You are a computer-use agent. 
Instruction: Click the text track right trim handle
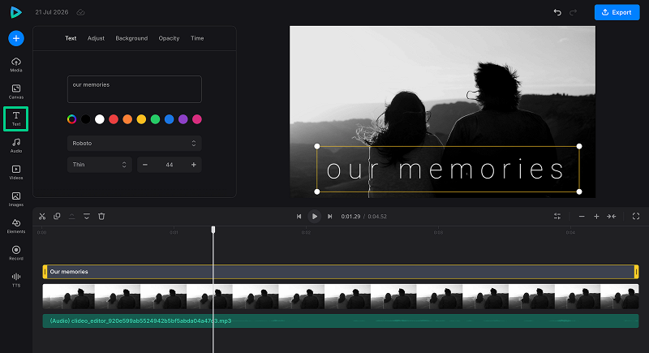(636, 272)
